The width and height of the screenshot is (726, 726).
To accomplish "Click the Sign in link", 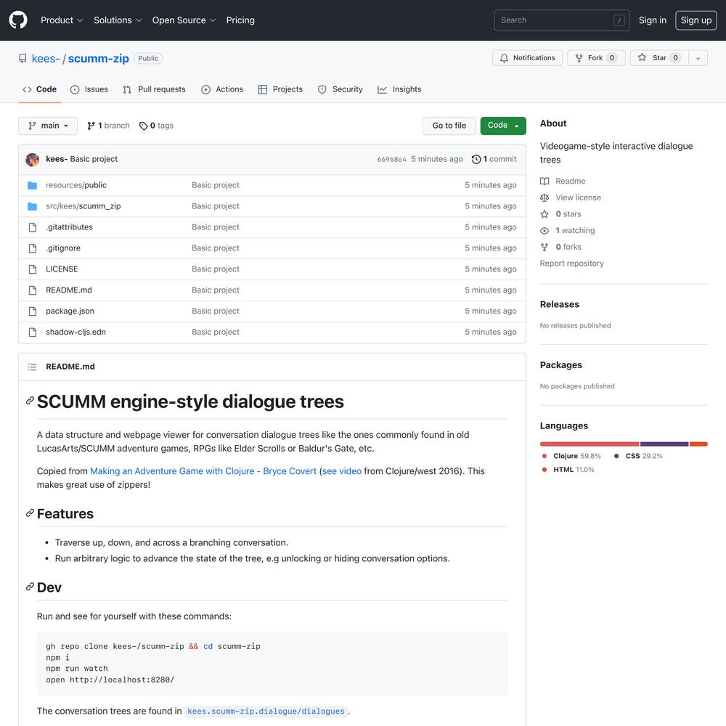I will (653, 20).
